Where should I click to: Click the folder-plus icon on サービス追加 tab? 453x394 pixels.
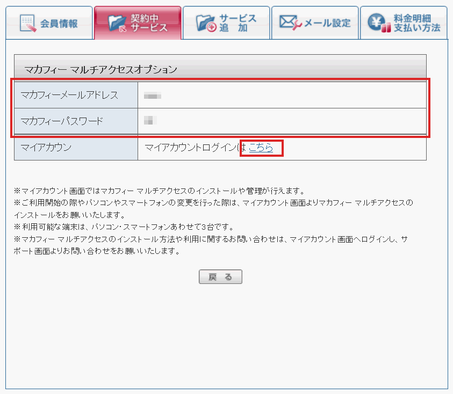[x=206, y=23]
